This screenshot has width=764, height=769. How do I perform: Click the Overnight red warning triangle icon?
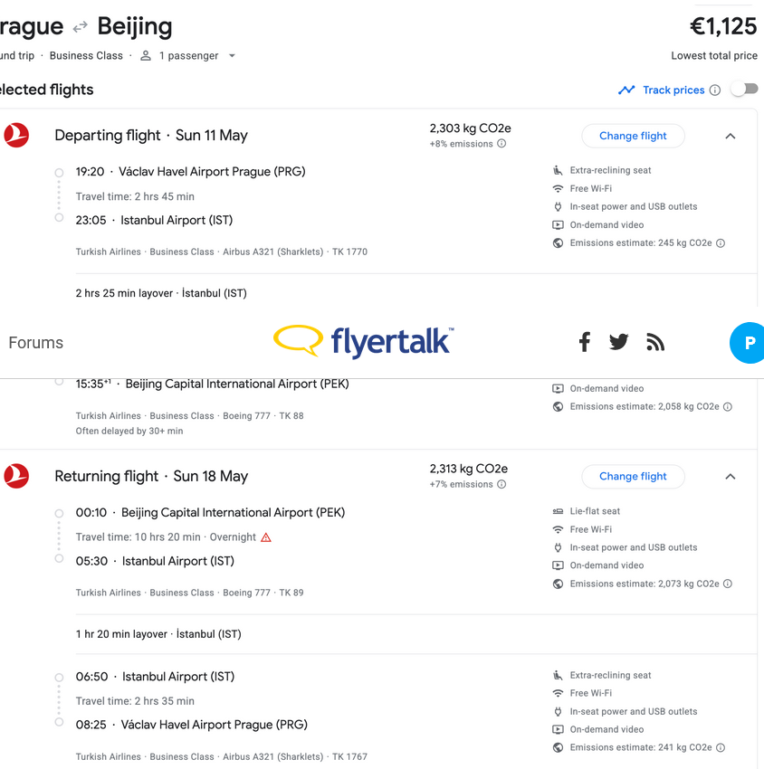(266, 537)
